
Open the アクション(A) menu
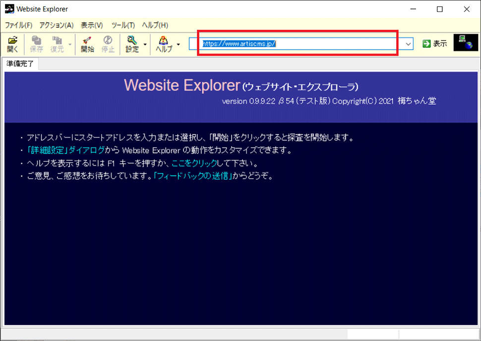click(57, 25)
